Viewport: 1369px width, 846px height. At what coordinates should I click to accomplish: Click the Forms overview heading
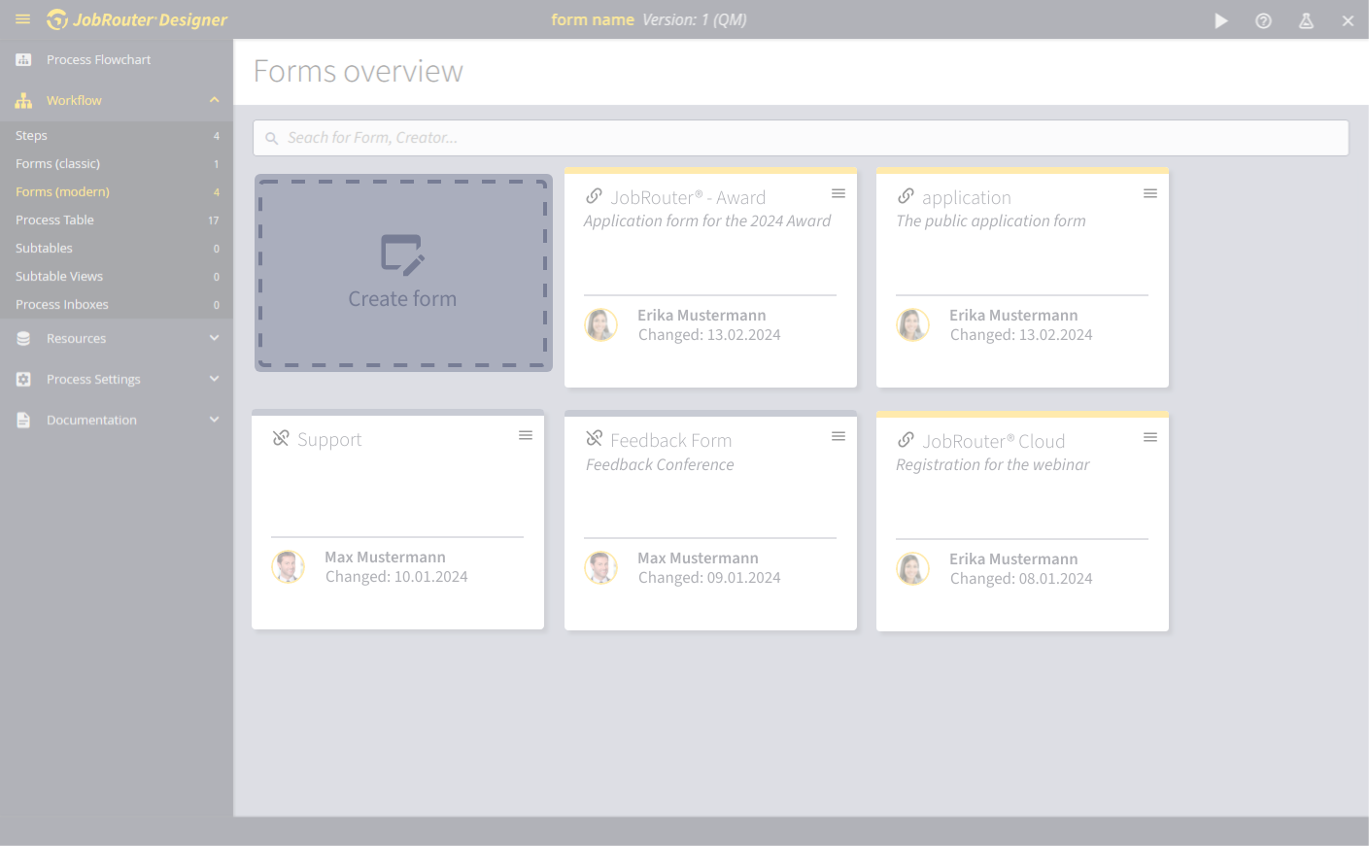[x=359, y=72]
